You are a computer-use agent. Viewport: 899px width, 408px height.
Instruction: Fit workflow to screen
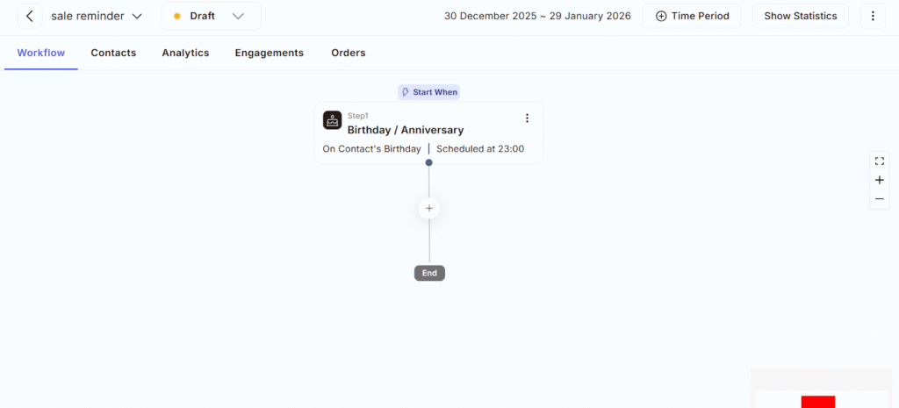(879, 161)
